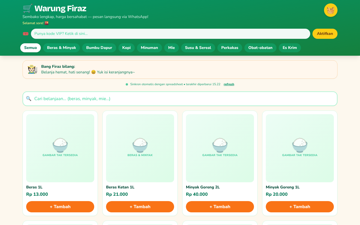Viewport: 360px width, 225px height.
Task: Click the Rp 20.000 price
Action: coord(277,194)
